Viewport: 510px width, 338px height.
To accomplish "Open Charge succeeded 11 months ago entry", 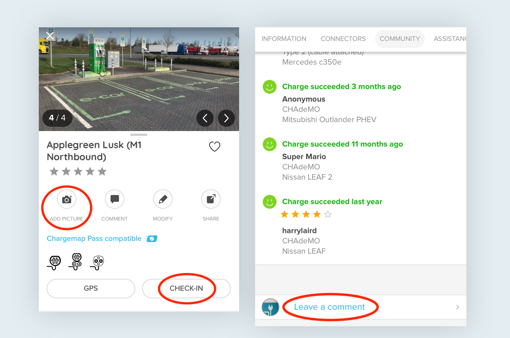I will (x=342, y=144).
